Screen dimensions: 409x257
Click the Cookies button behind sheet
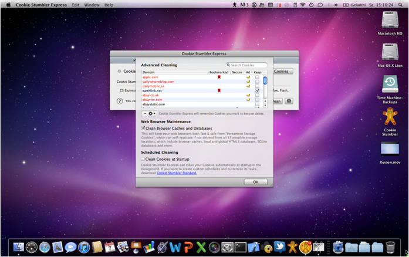283,71
